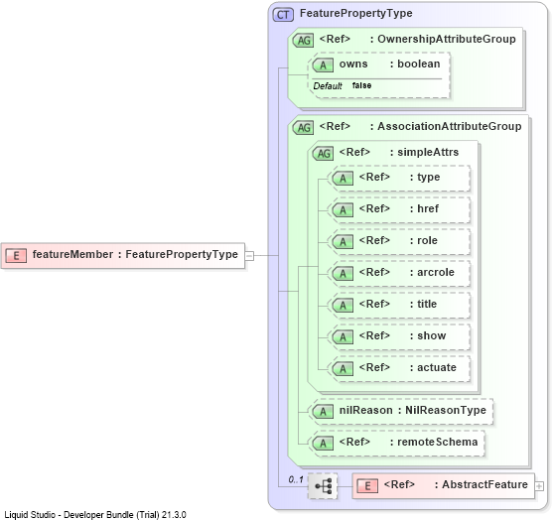Click the A icon of show attribute
This screenshot has height=520, width=552.
point(343,337)
